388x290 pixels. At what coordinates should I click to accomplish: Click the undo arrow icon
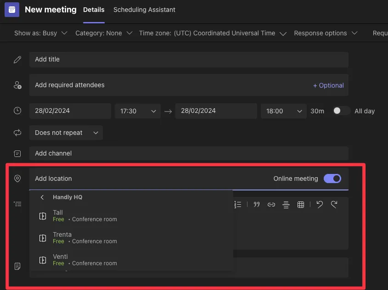(x=320, y=205)
